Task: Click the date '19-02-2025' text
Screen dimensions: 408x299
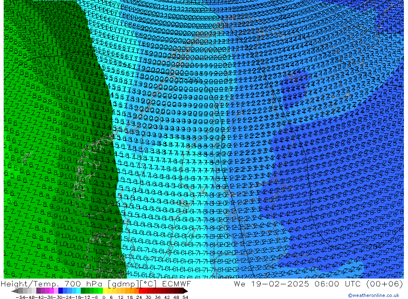Action: click(280, 283)
